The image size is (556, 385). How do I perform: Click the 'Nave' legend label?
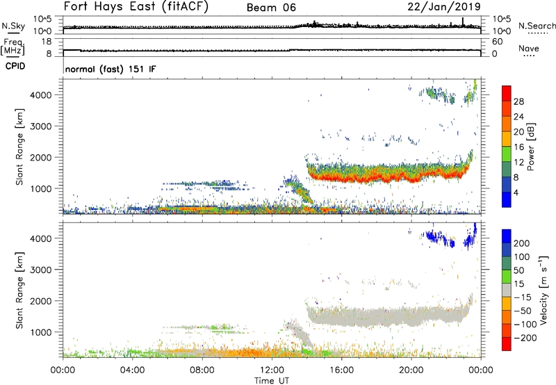pos(529,48)
